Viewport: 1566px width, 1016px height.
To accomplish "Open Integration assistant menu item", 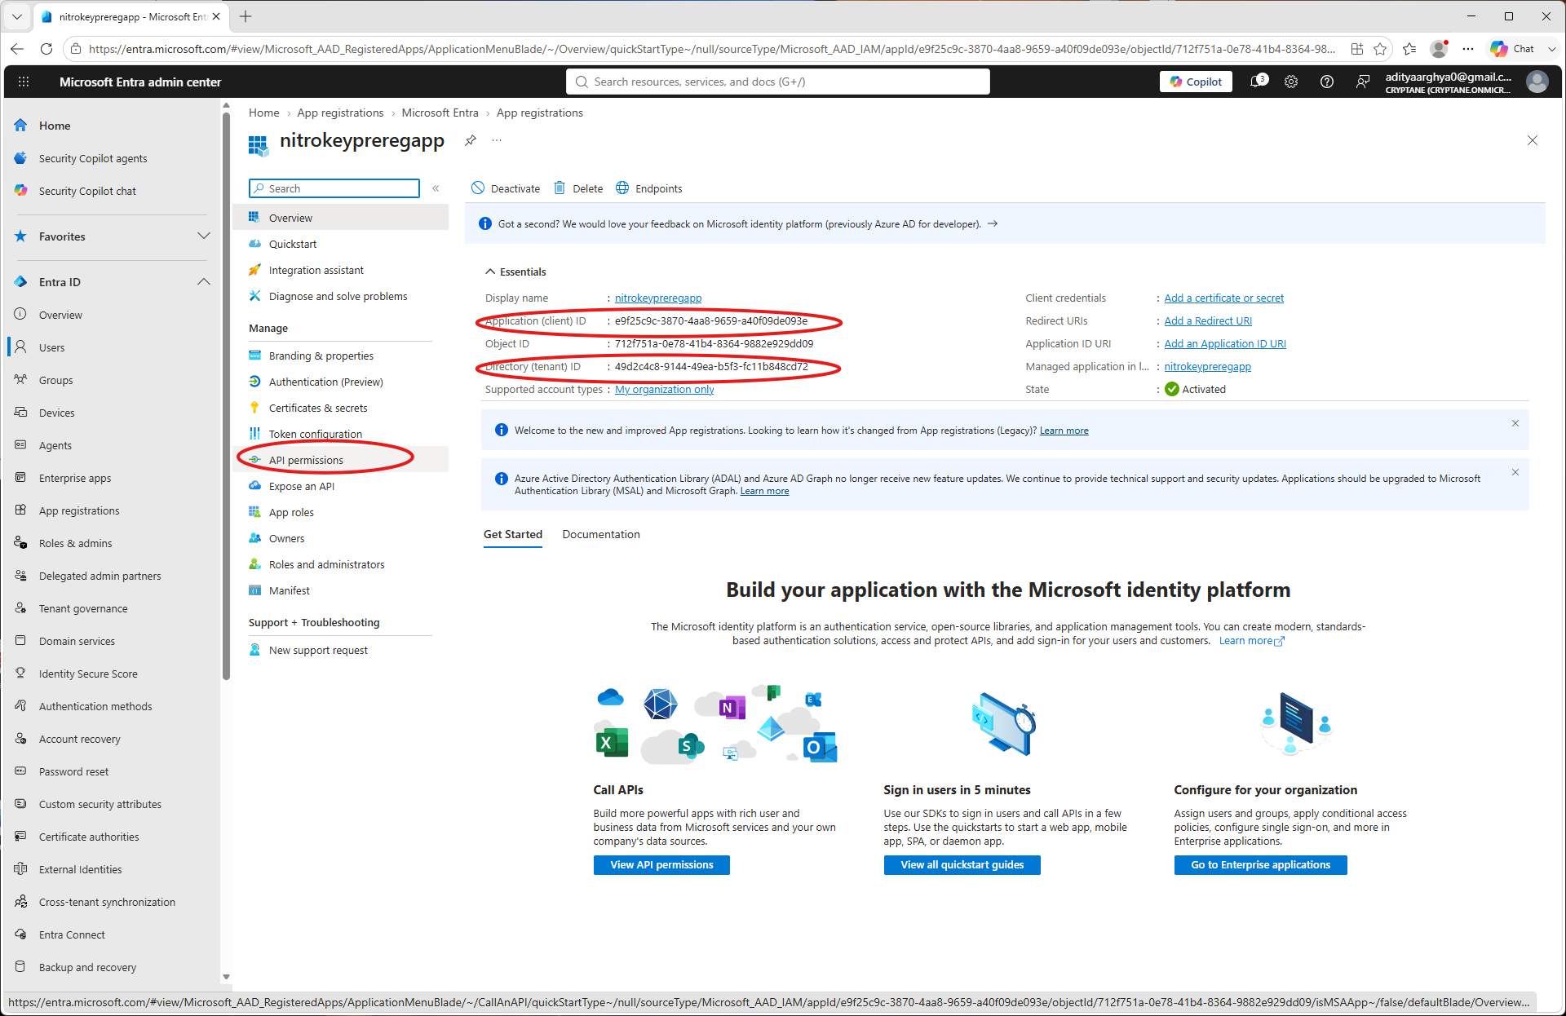I will (x=316, y=270).
